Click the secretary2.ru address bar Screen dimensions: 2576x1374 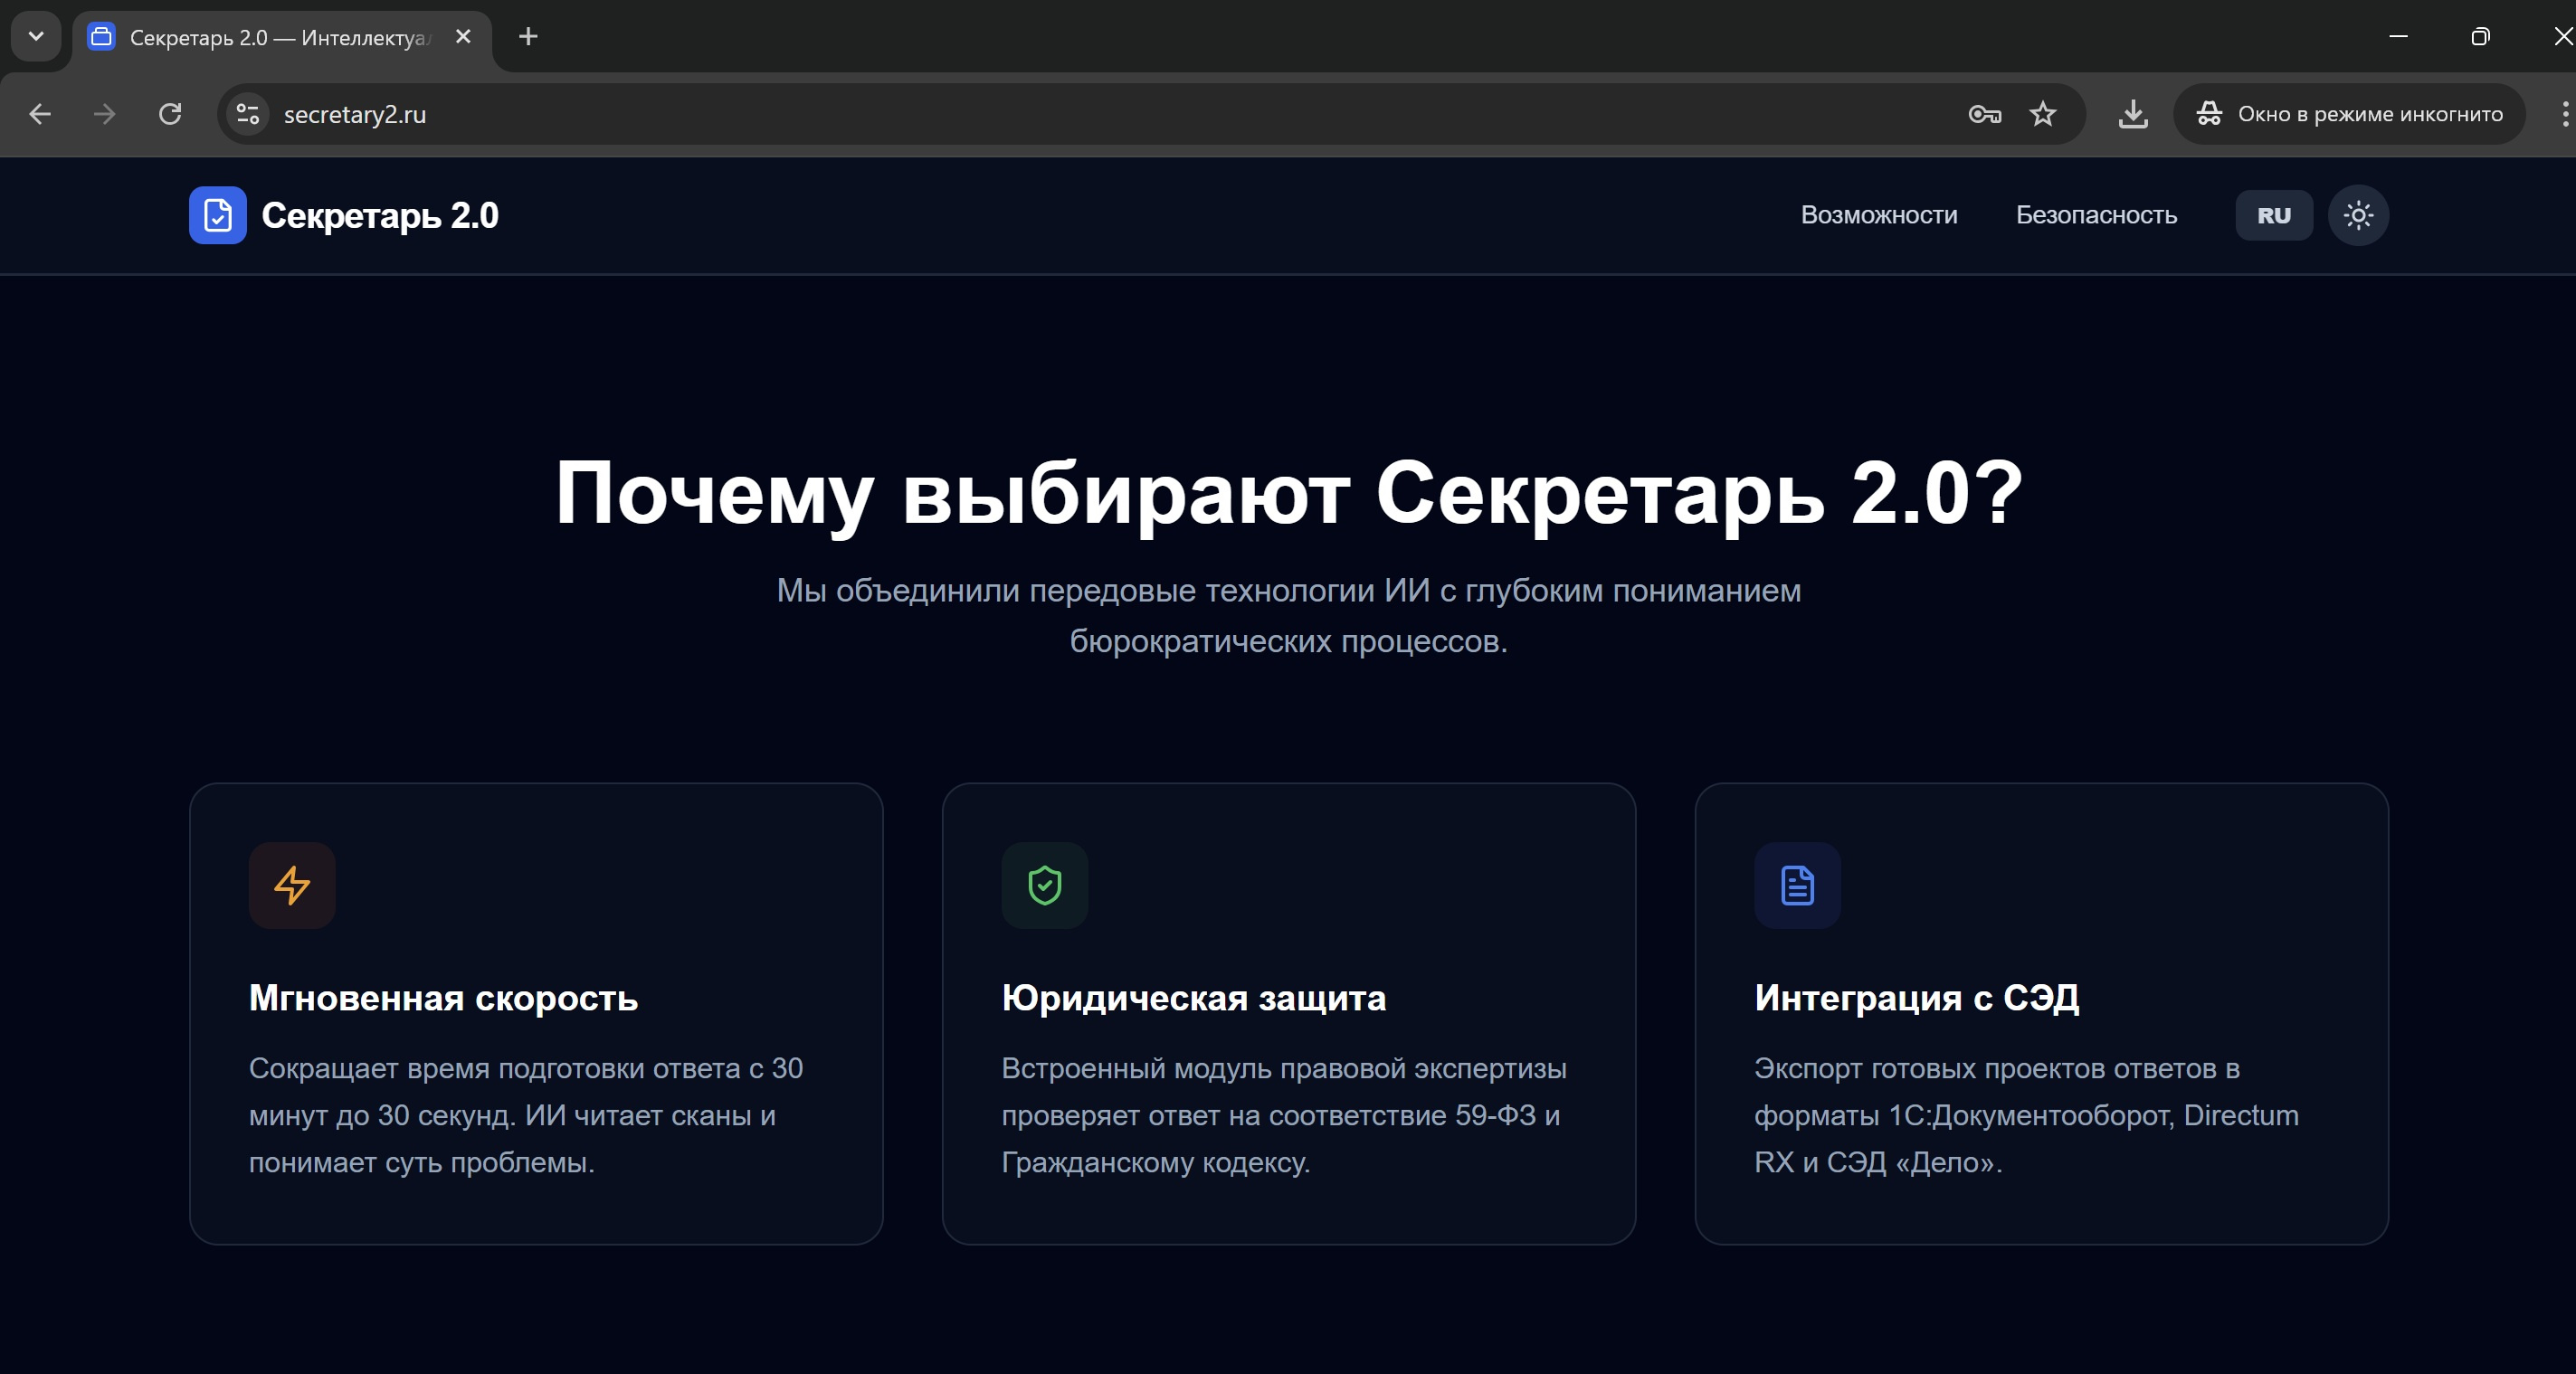[x=1000, y=114]
